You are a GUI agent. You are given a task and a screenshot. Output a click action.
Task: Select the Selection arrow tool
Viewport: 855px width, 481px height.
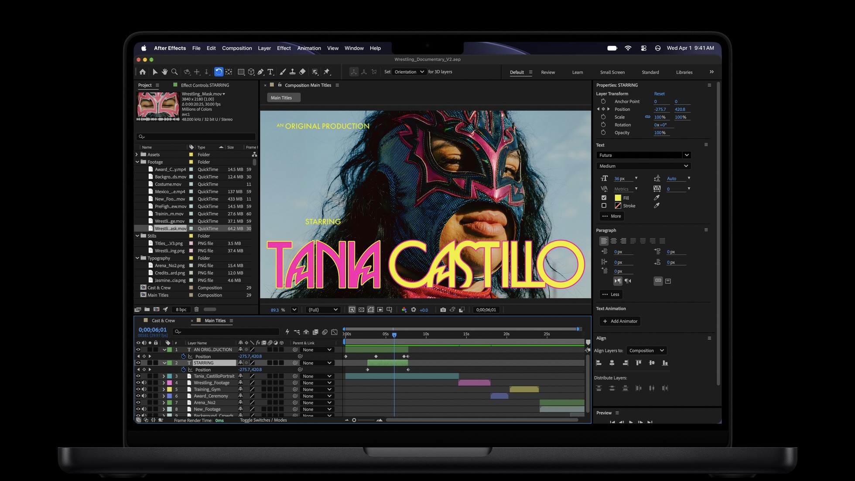[155, 72]
